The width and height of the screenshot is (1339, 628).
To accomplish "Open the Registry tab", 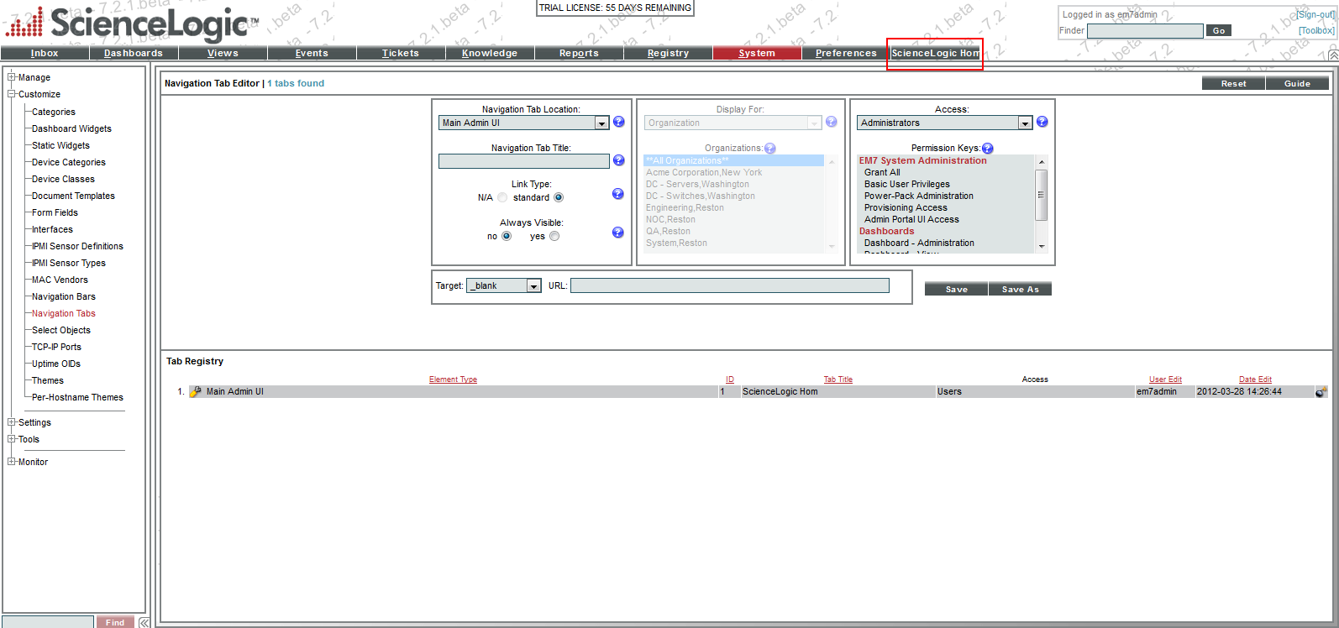I will tap(668, 53).
